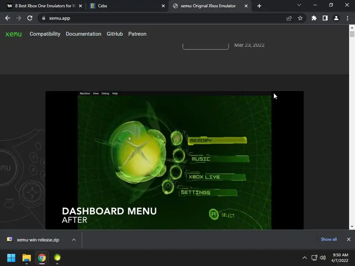The width and height of the screenshot is (355, 266).
Task: Click Show all downloads
Action: pos(329,239)
